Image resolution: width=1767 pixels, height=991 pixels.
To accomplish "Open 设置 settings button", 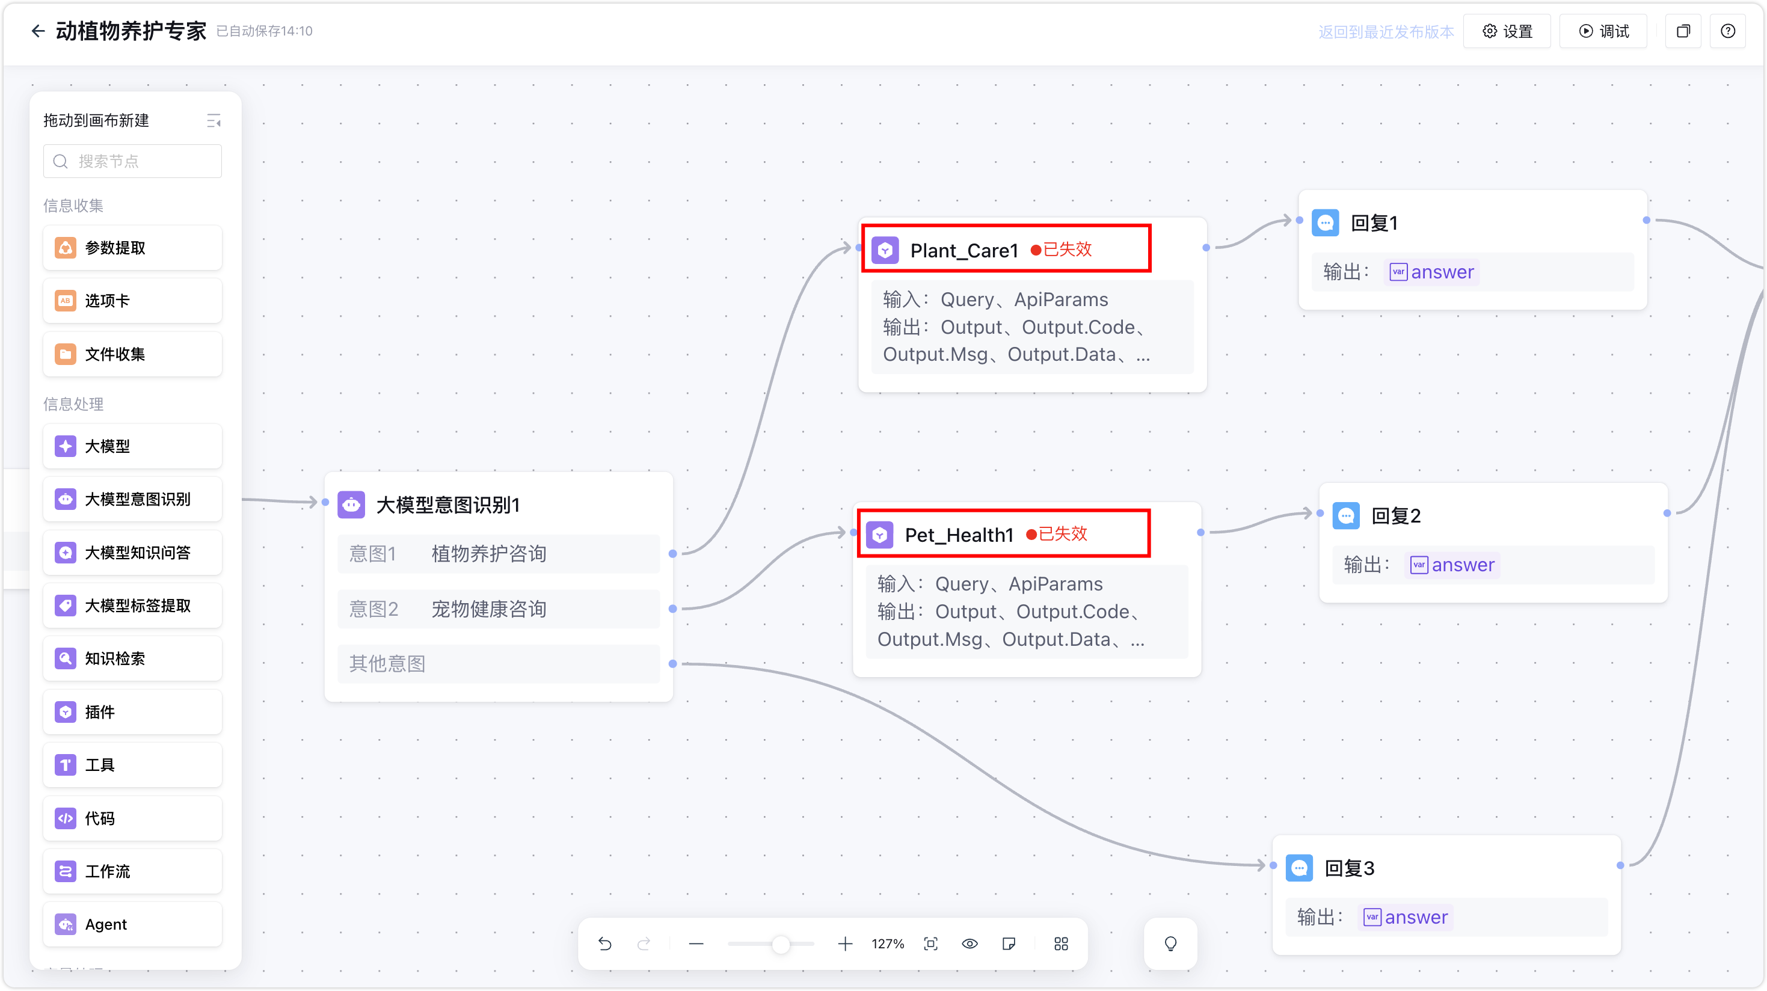I will [1507, 31].
